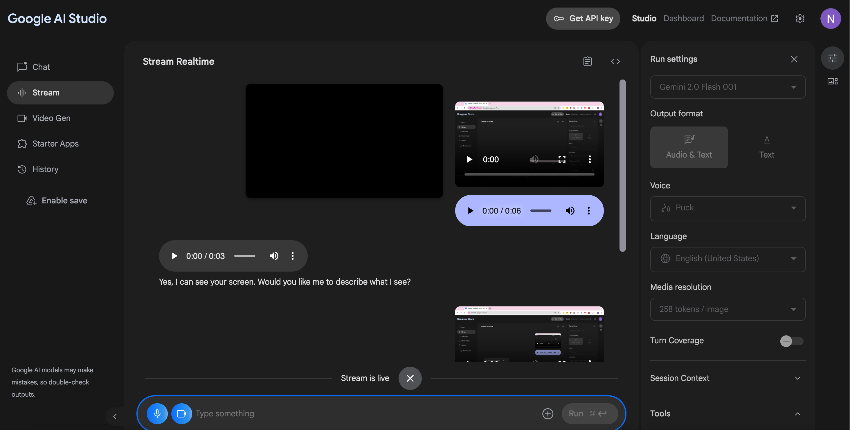
Task: Click the Get code brackets icon
Action: (x=615, y=61)
